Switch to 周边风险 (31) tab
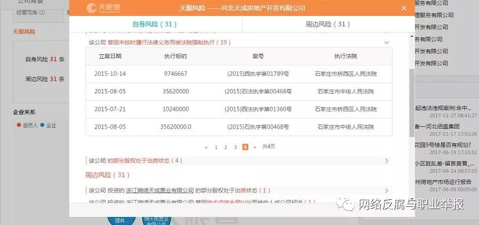 point(328,24)
